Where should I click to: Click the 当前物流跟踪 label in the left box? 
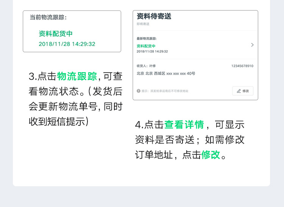[x=48, y=17]
